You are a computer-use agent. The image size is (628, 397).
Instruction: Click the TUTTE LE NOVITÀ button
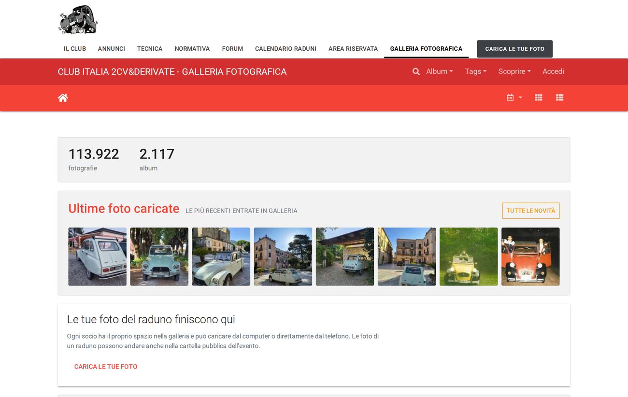click(531, 211)
